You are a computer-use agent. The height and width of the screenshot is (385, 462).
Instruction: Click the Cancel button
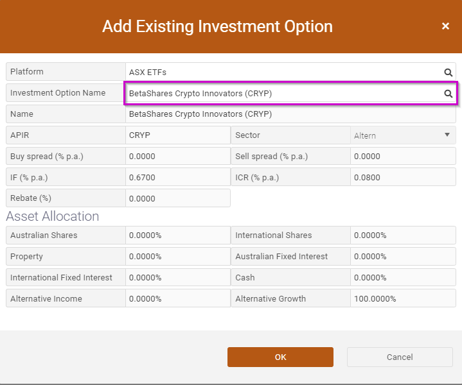[x=400, y=357]
